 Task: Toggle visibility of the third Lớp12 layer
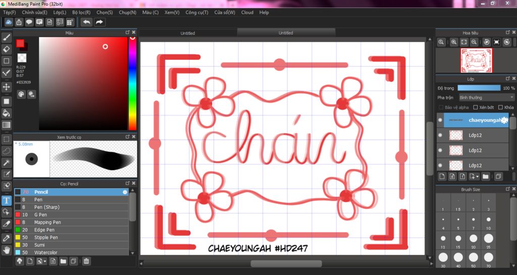440,166
